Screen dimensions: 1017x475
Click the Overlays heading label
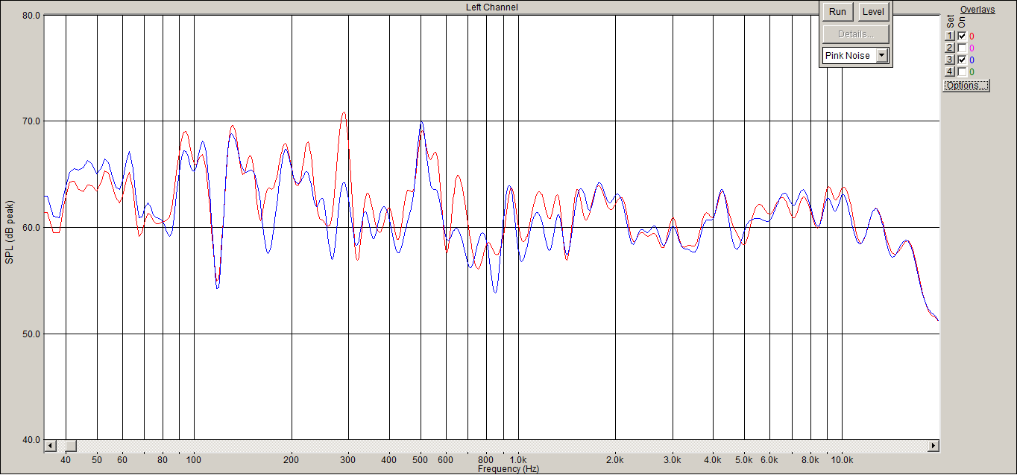[977, 10]
